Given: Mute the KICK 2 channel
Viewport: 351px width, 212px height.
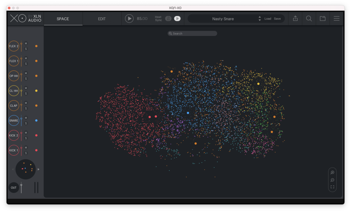Looking at the screenshot, I should 26,133.
